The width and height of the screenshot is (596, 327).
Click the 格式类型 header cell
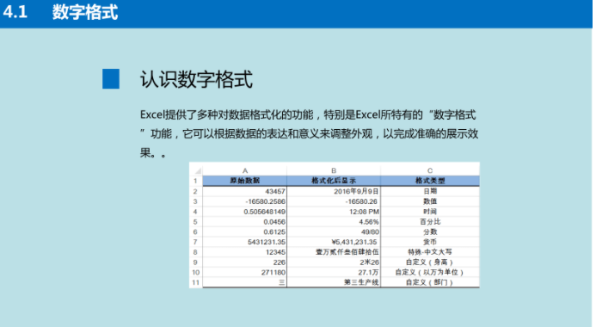click(x=430, y=181)
